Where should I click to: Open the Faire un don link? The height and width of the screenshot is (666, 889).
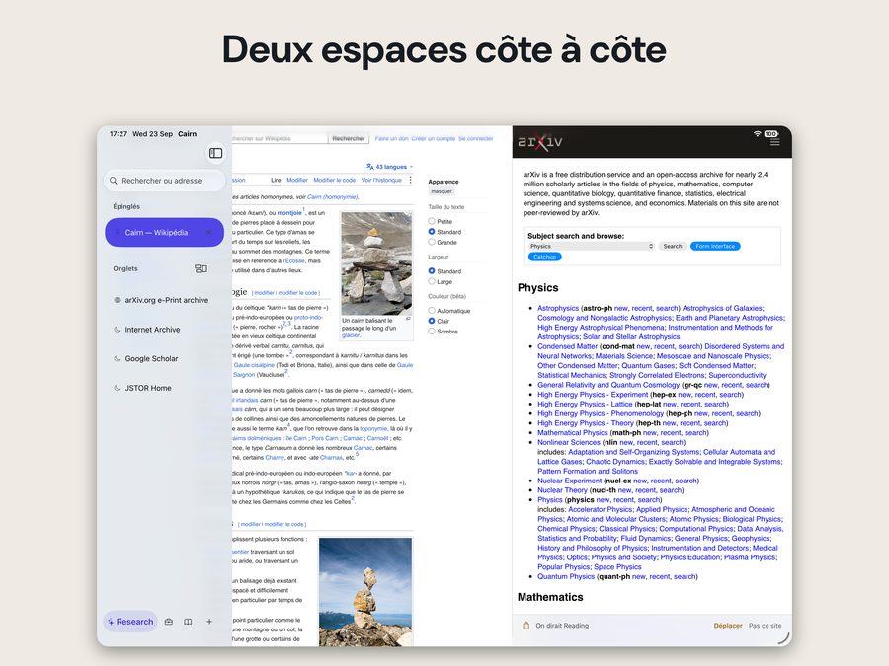pyautogui.click(x=391, y=138)
